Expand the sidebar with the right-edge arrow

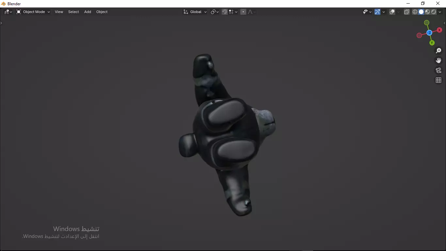445,23
